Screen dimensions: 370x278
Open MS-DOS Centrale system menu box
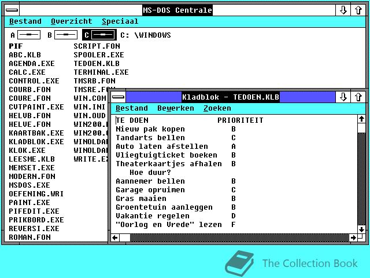(12, 10)
